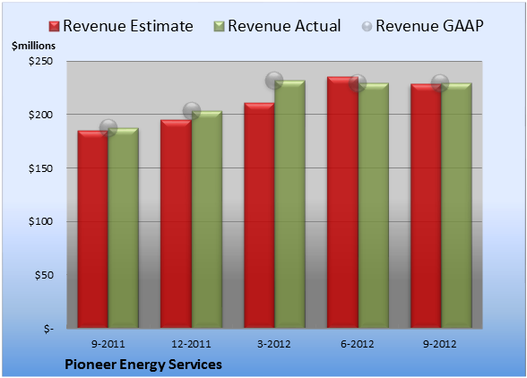This screenshot has height=378, width=527.
Task: Click the '9-2012' x-axis label
Action: point(440,344)
